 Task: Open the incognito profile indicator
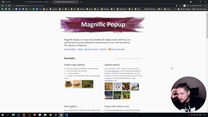[x=193, y=6]
